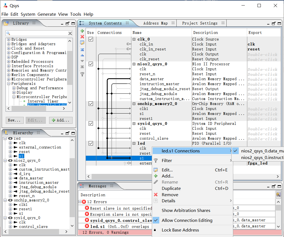Click the move to top arrow icon
The height and width of the screenshot is (237, 284).
point(82,50)
